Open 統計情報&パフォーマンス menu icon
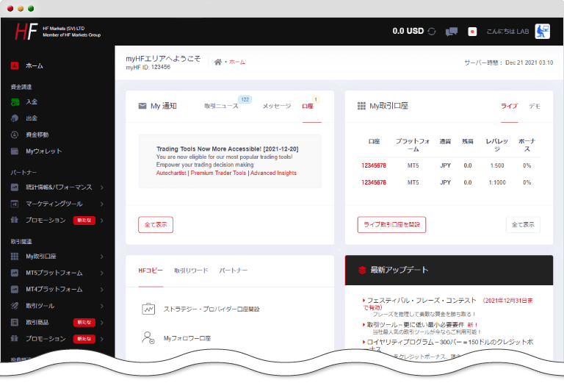564x383 pixels. [x=15, y=187]
